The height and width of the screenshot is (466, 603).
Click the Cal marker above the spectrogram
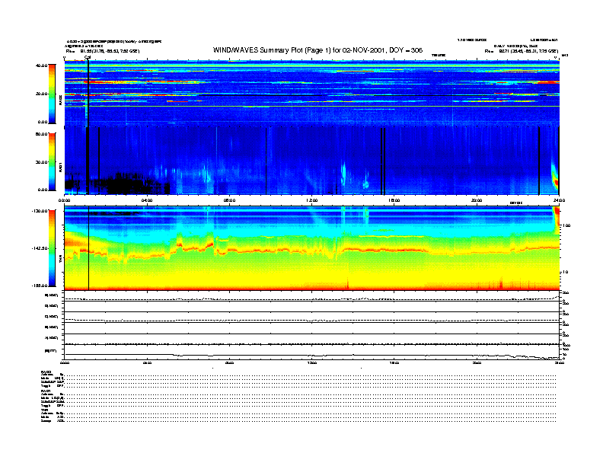tap(88, 58)
